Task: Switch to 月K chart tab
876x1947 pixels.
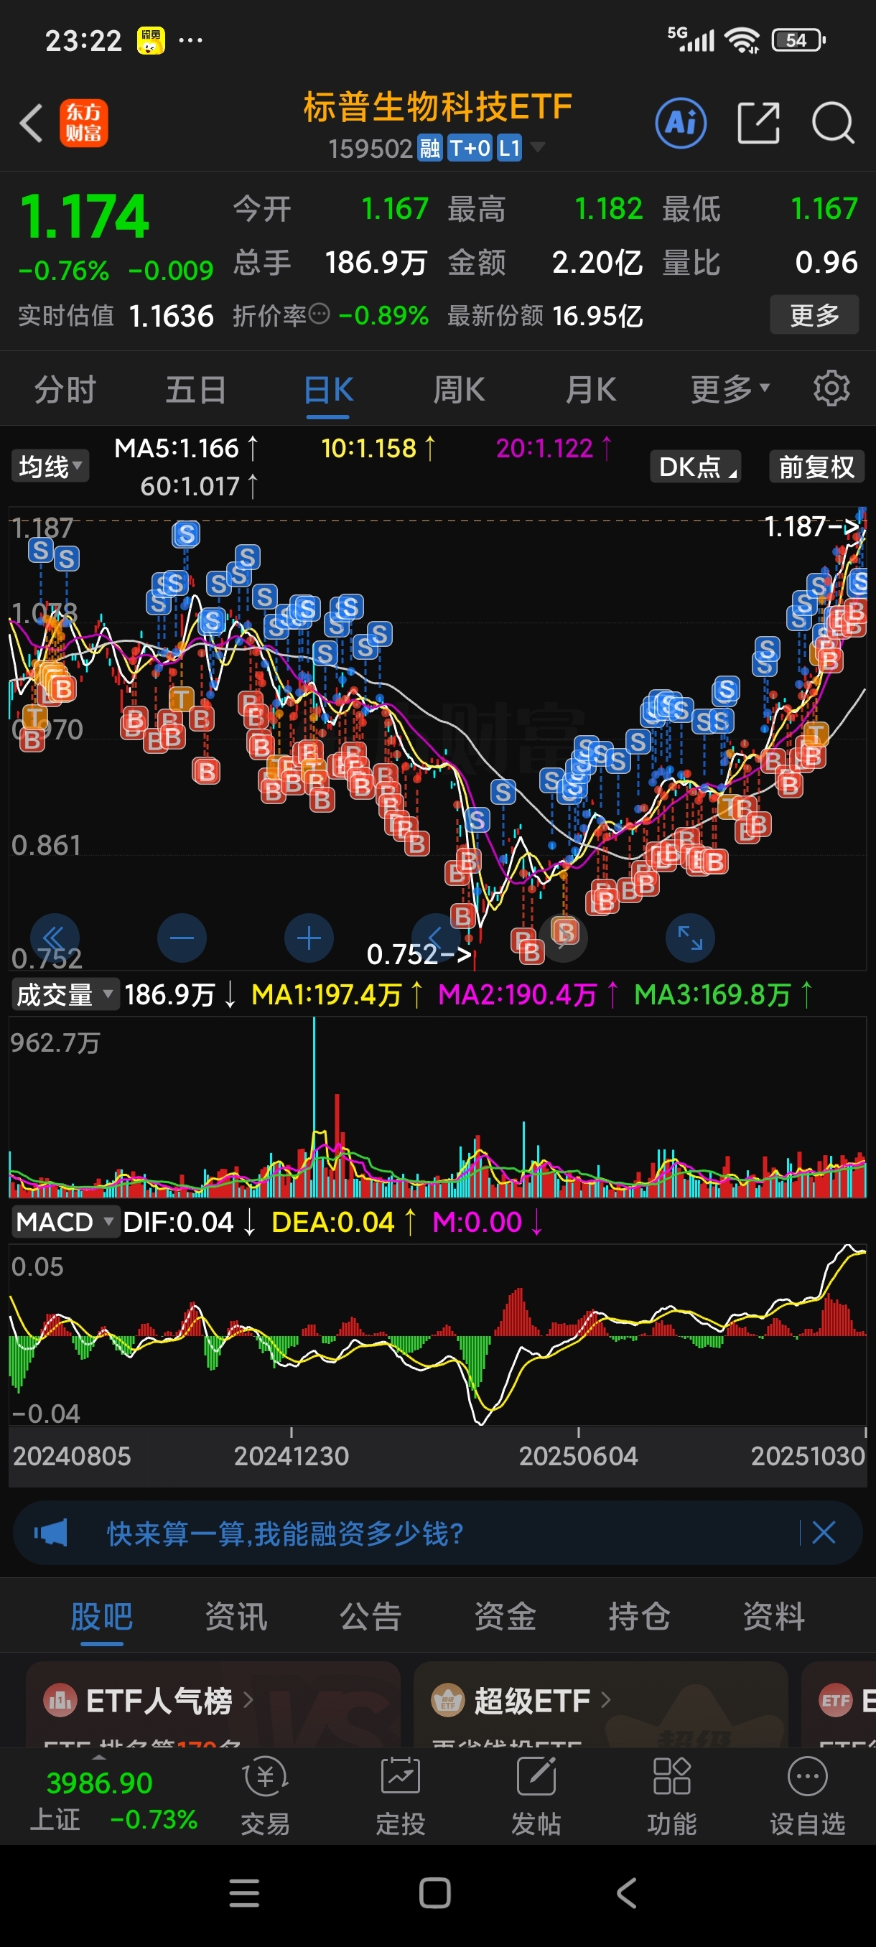Action: point(591,389)
